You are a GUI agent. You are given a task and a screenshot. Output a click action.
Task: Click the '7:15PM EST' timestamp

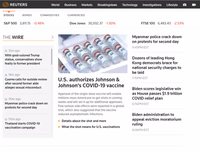(140, 78)
